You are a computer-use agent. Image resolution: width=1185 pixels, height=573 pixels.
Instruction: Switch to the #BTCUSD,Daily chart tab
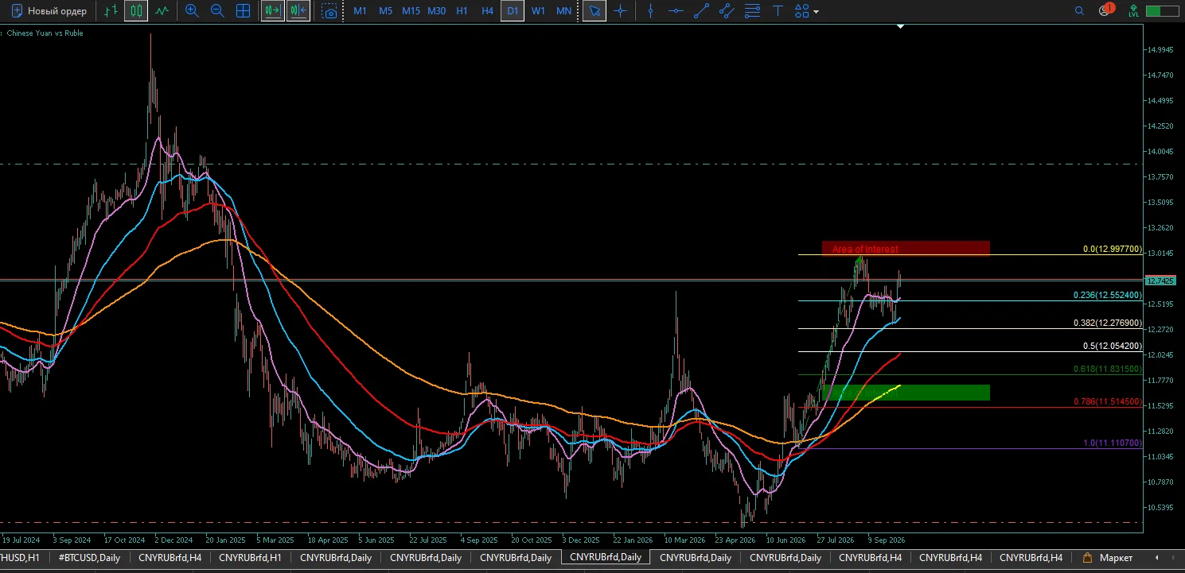point(89,557)
